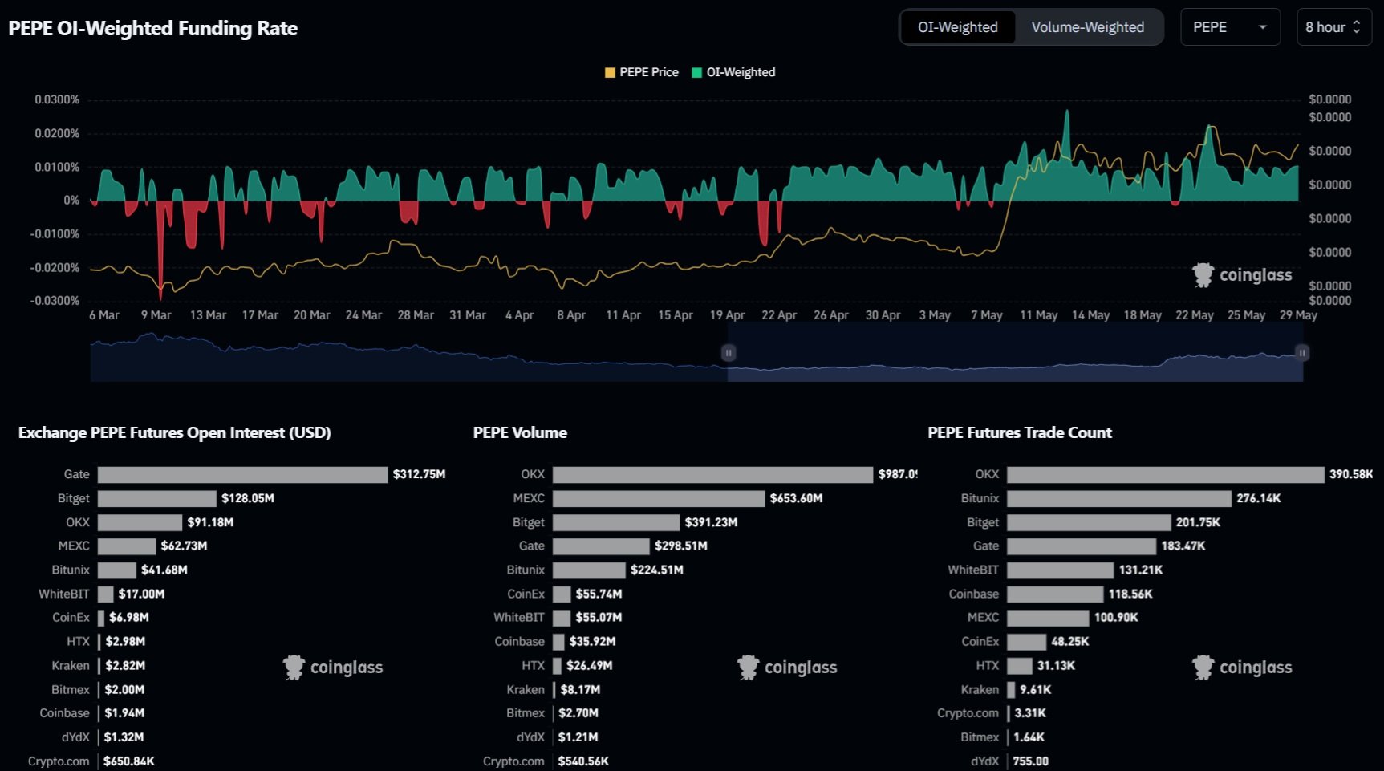
Task: Click the green OI-Weighted legend swatch
Action: 696,72
